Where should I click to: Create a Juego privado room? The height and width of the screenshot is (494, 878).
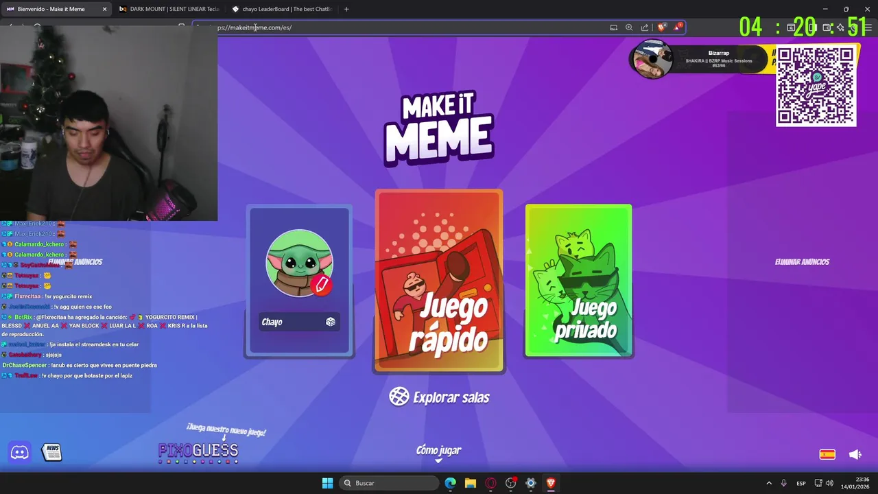point(578,281)
